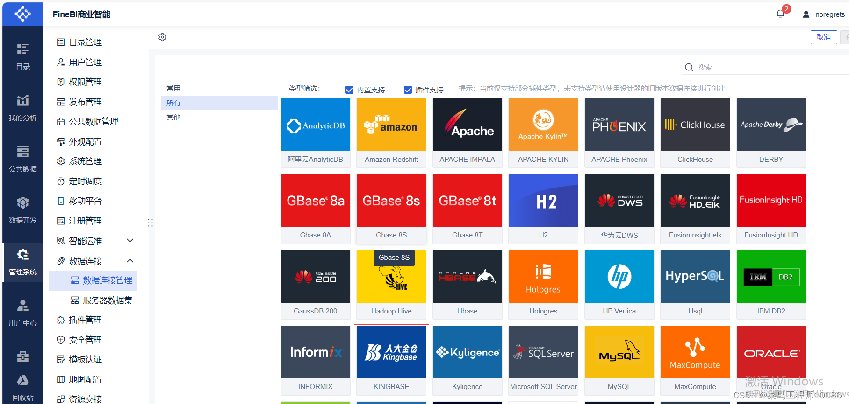
Task: Open the 目录 sidebar section
Action: pyautogui.click(x=22, y=56)
